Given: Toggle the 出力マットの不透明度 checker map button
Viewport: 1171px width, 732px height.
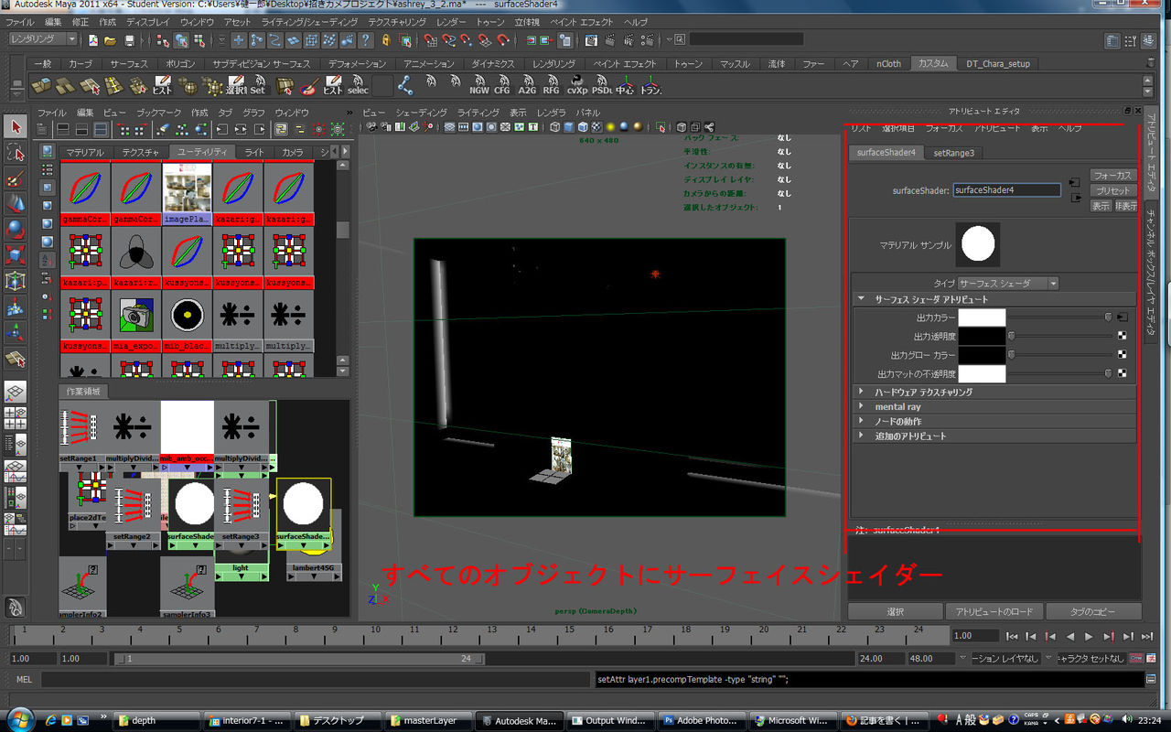Looking at the screenshot, I should (1122, 373).
